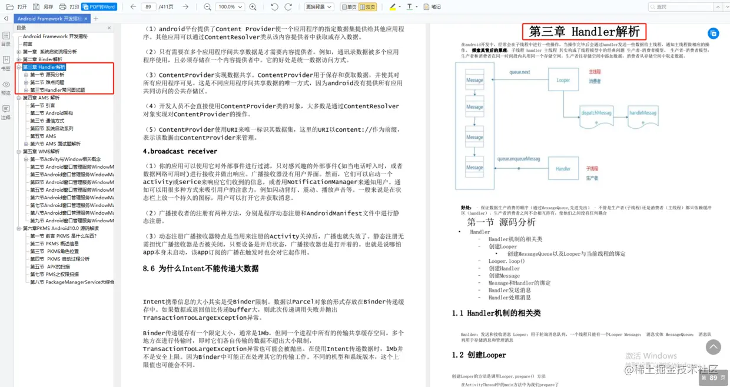Open 第五节 APK的扫描 outline entry

tap(50, 266)
